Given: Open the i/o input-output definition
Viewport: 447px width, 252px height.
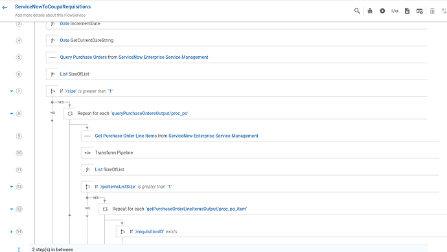Looking at the screenshot, I should click(x=395, y=11).
